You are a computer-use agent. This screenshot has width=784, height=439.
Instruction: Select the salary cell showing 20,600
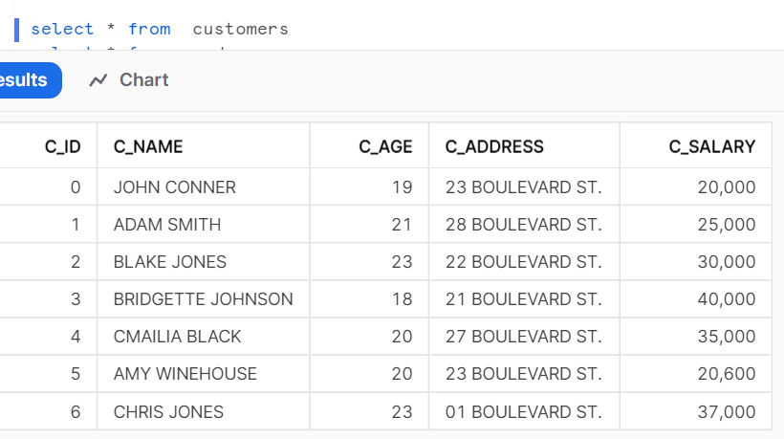[696, 374]
